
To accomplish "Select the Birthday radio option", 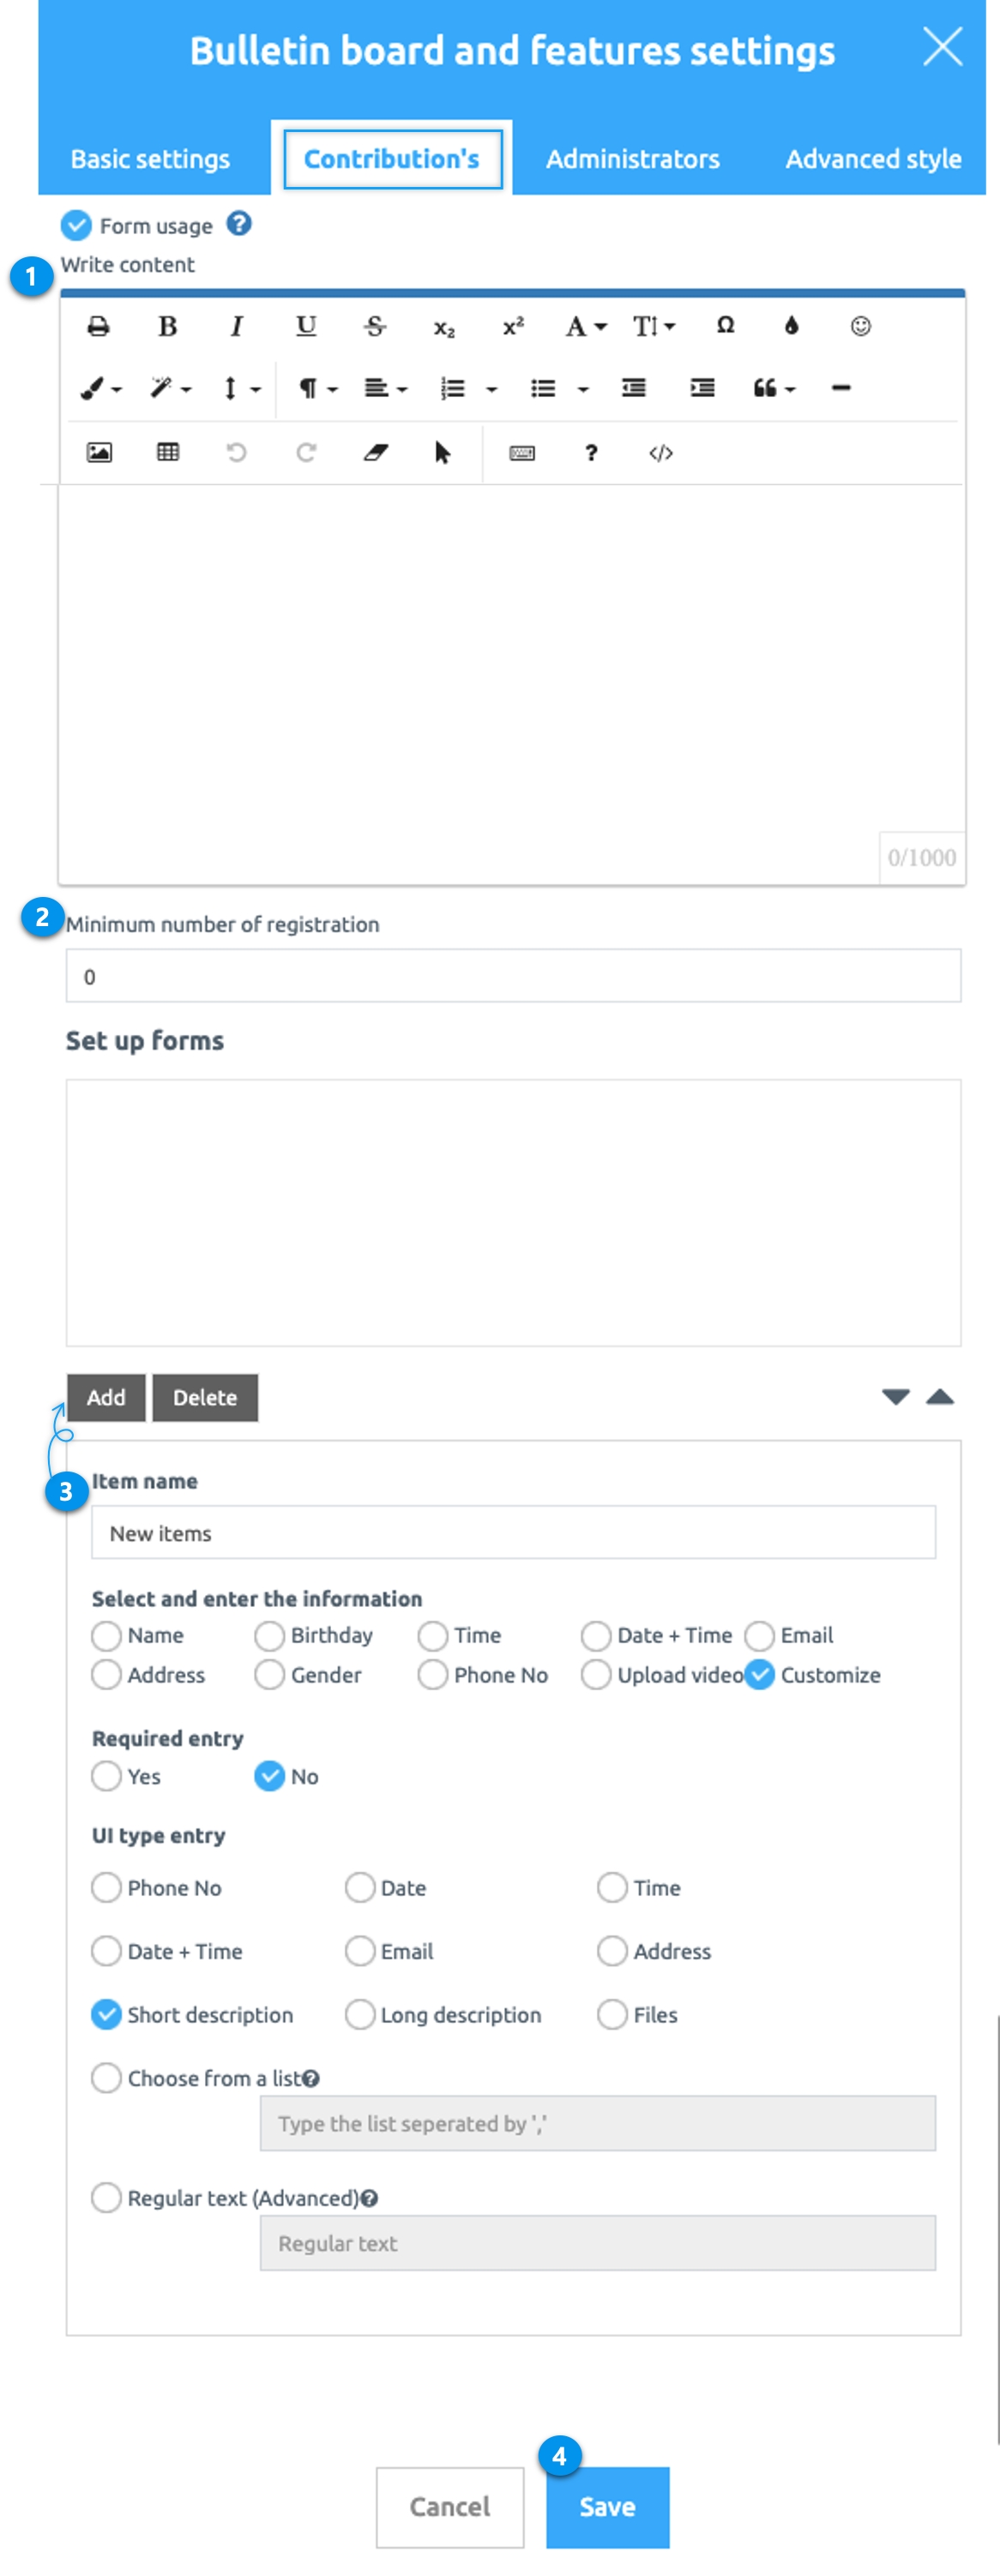I will coord(269,1635).
